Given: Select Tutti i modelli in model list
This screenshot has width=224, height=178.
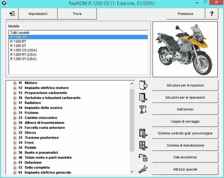Looking at the screenshot, I should [x=78, y=33].
